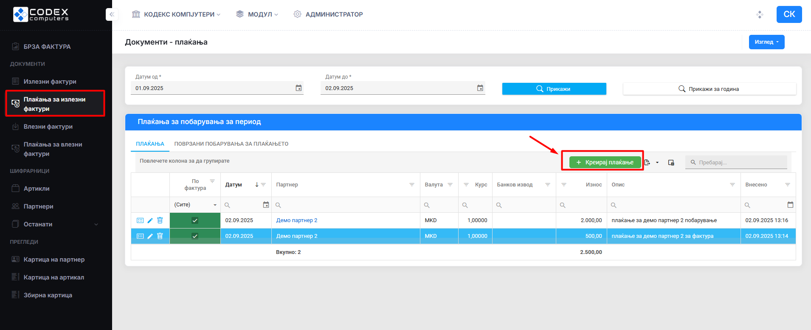Toggle the По фактура checkbox in the highlighted row
The width and height of the screenshot is (811, 330).
[x=195, y=236]
